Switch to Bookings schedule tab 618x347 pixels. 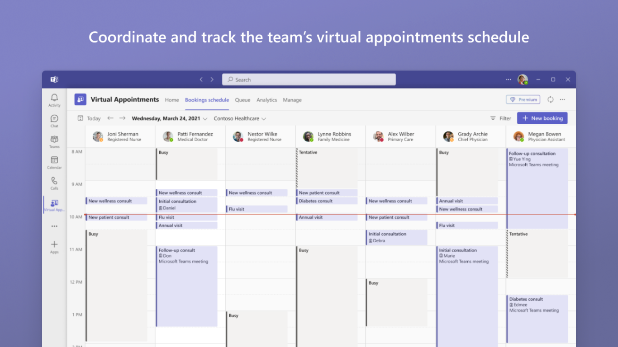[x=207, y=100]
